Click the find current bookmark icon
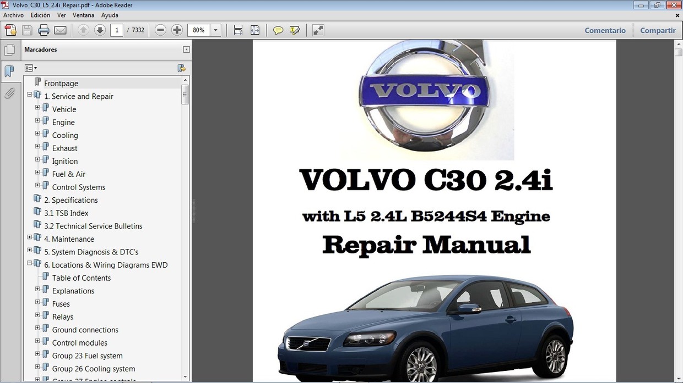Image resolution: width=683 pixels, height=383 pixels. coord(181,68)
